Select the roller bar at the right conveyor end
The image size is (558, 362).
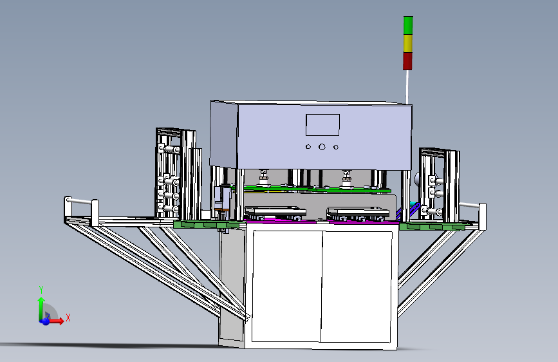[470, 205]
